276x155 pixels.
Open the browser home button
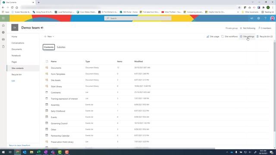[x=17, y=7]
